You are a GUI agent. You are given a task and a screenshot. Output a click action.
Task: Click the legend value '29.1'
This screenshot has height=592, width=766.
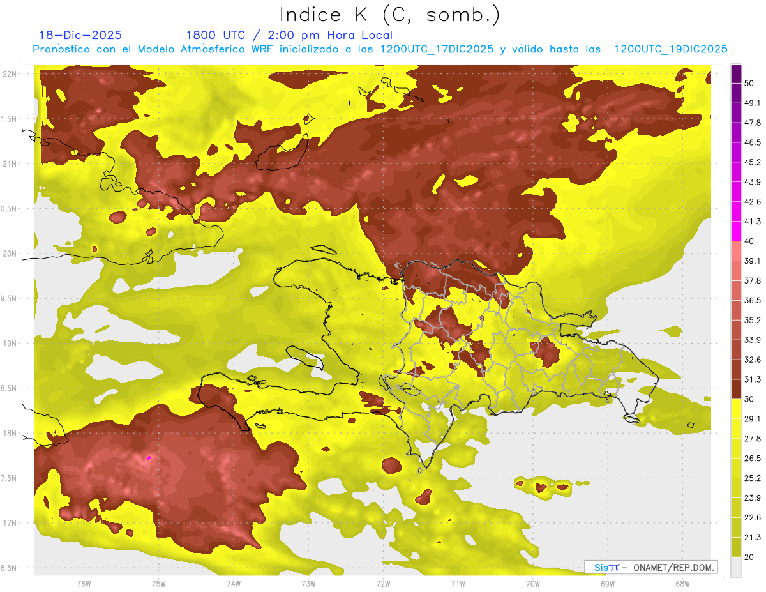[x=751, y=419]
